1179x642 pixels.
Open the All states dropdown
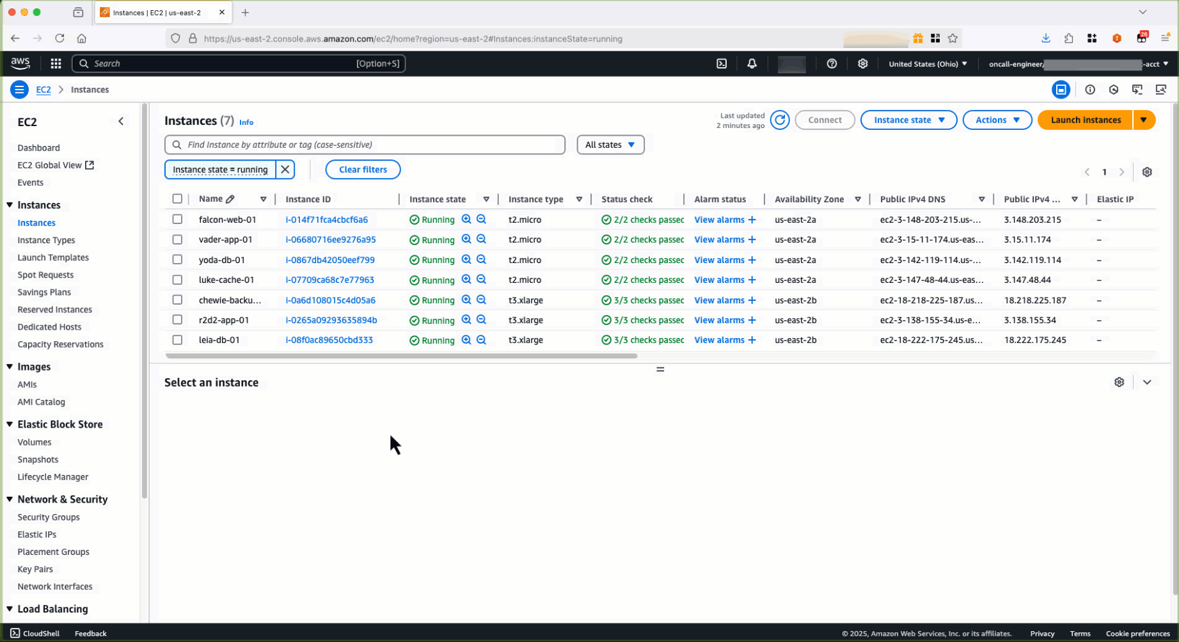coord(610,145)
